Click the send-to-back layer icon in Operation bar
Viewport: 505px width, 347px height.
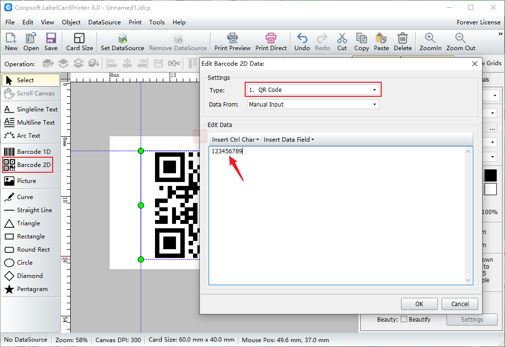(94, 63)
